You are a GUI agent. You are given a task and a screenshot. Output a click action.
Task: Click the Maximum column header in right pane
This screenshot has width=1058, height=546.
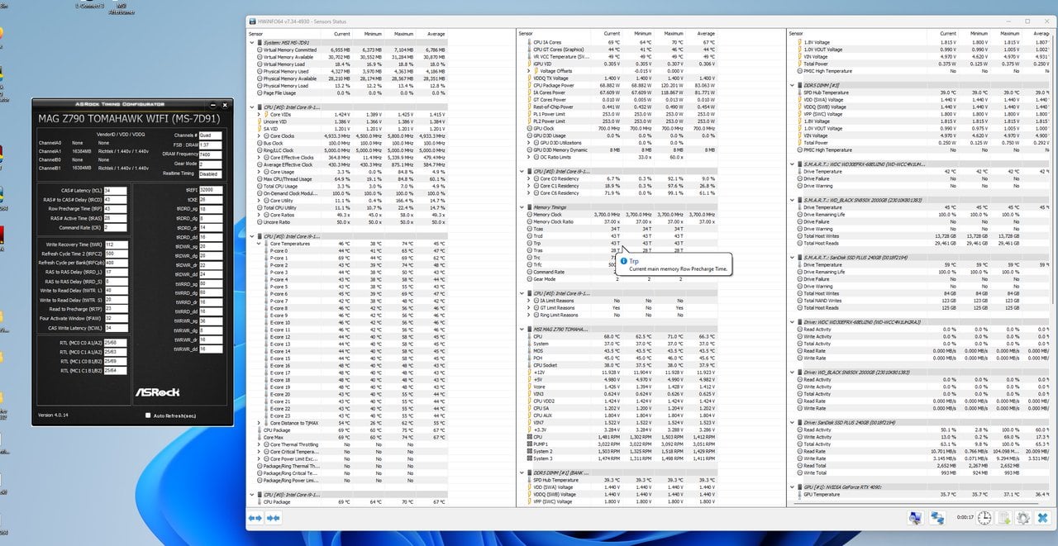[x=1009, y=34]
